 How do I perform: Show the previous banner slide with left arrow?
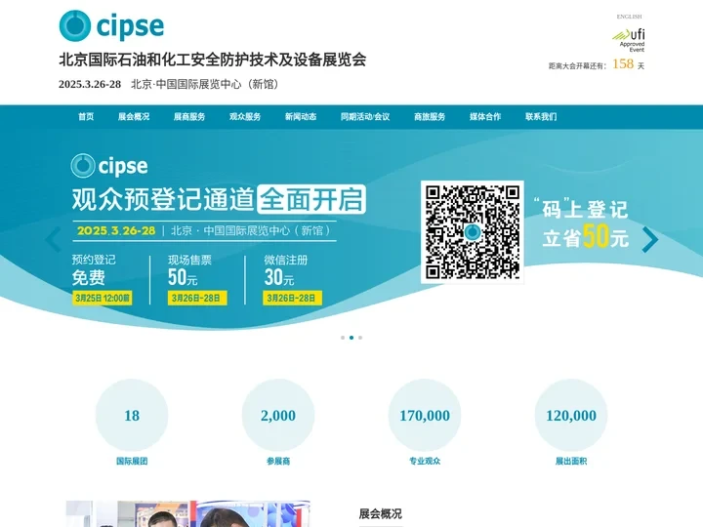(x=54, y=239)
